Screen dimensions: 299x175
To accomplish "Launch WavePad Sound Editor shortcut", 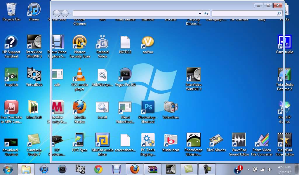I will pyautogui.click(x=239, y=145).
